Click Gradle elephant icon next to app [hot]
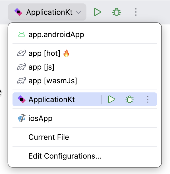Screen dimensions: 170x174 click(x=22, y=53)
